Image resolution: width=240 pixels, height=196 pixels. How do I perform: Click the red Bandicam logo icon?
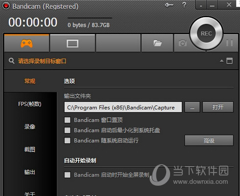coord(6,6)
